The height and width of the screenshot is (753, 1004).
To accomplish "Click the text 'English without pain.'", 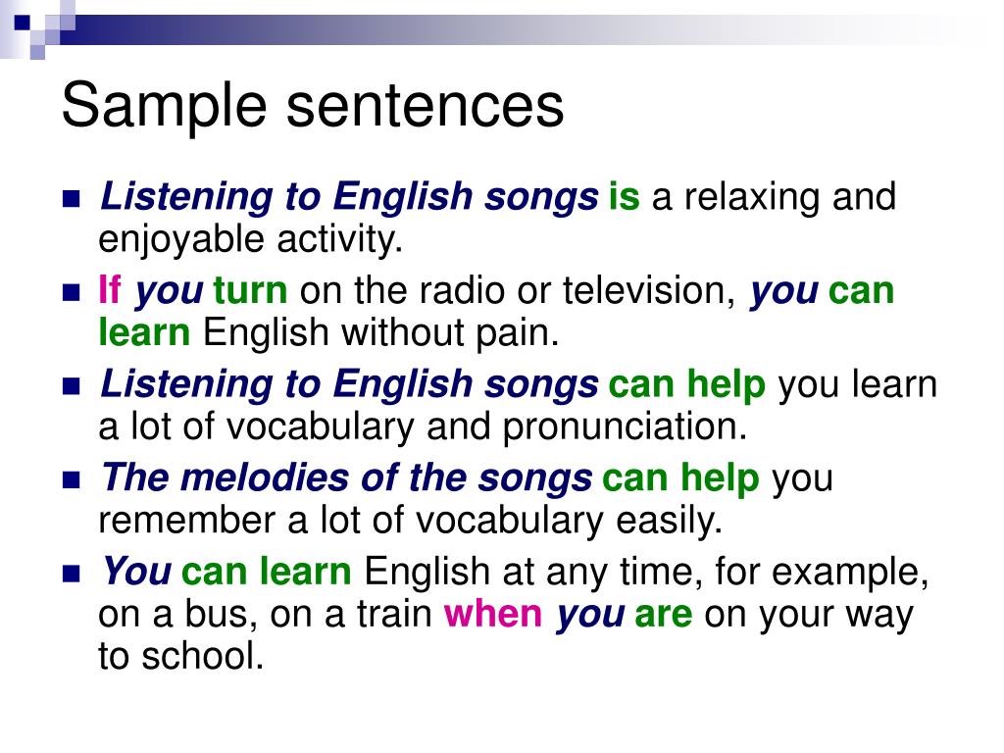I will [381, 333].
